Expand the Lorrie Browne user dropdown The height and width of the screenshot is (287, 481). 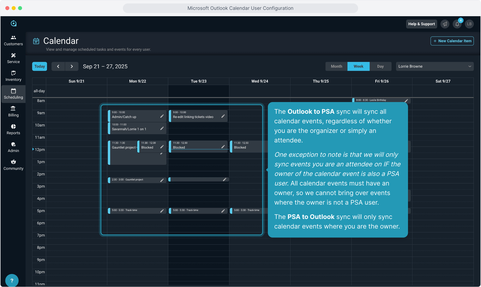435,66
